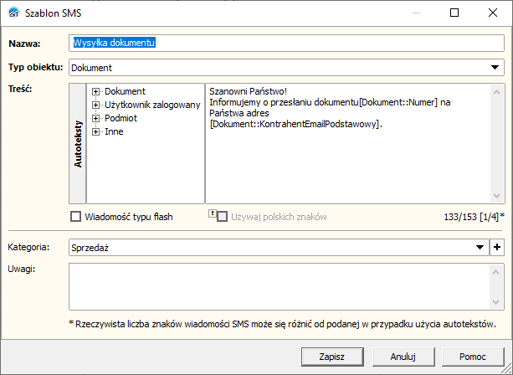Toggle the Używaj polskich znaków checkbox

click(223, 217)
